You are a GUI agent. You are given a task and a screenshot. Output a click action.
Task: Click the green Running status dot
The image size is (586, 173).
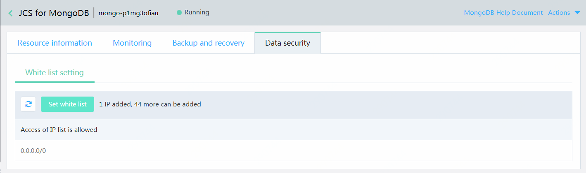click(x=179, y=13)
